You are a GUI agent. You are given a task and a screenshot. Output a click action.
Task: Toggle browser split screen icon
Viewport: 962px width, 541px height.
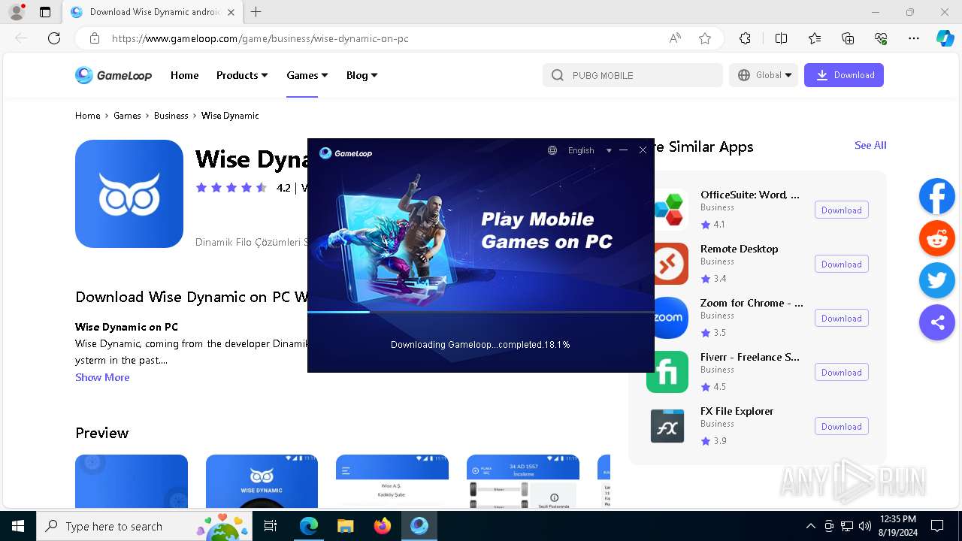[781, 38]
